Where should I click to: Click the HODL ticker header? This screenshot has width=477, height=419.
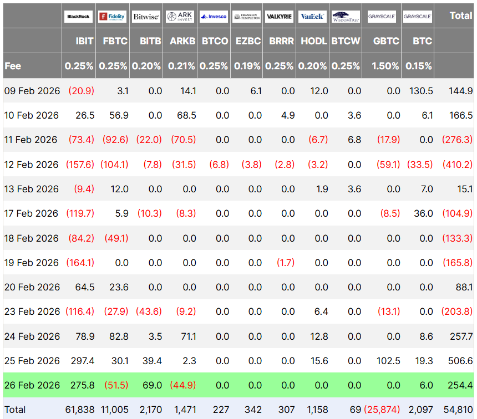314,41
